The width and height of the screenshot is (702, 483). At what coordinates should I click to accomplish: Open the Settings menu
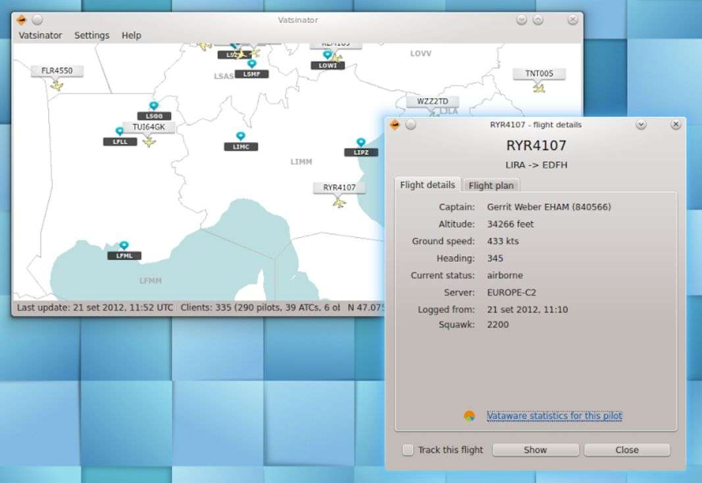91,36
